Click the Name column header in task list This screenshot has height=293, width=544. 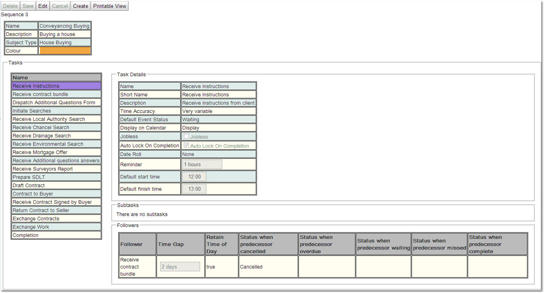tap(56, 78)
